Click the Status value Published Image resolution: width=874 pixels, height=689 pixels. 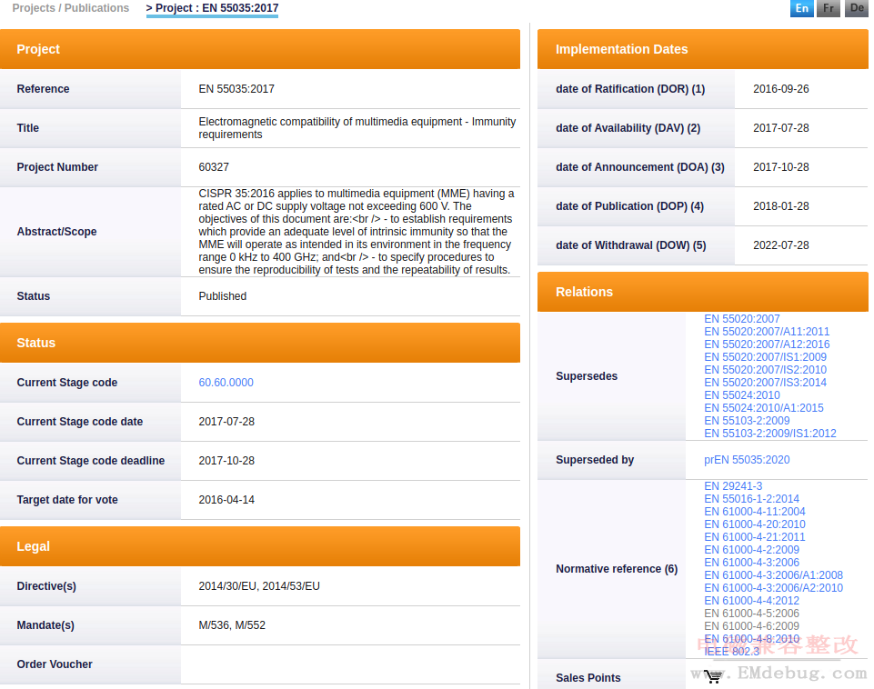(223, 296)
